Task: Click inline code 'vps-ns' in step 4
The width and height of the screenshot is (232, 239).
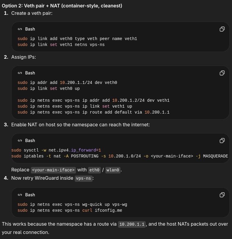Action: [83, 178]
